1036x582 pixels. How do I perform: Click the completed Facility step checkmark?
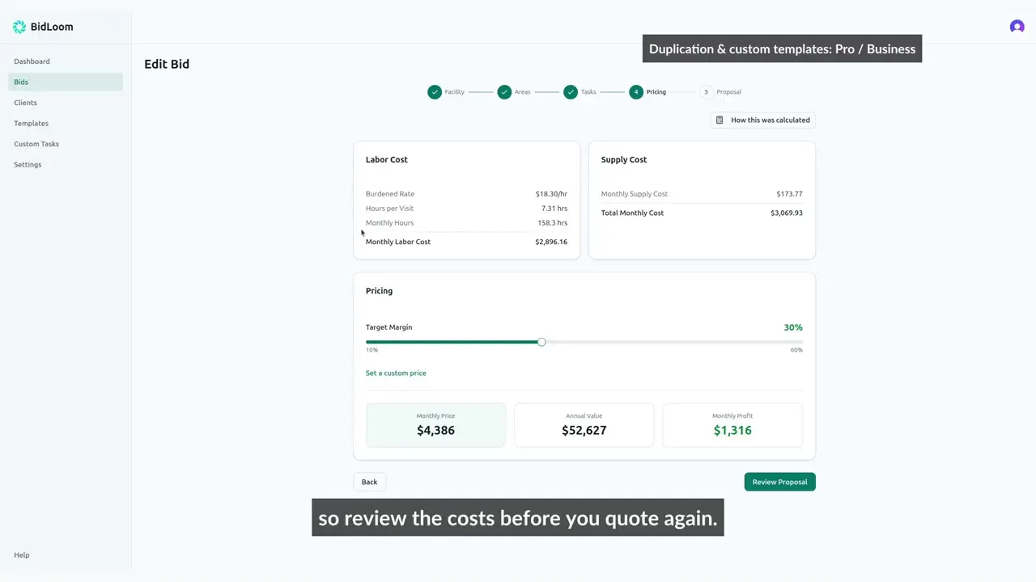435,92
